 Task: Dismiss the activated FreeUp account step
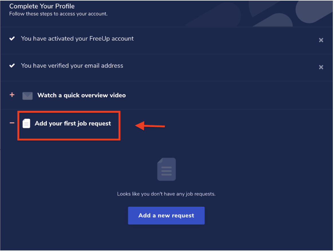click(321, 40)
